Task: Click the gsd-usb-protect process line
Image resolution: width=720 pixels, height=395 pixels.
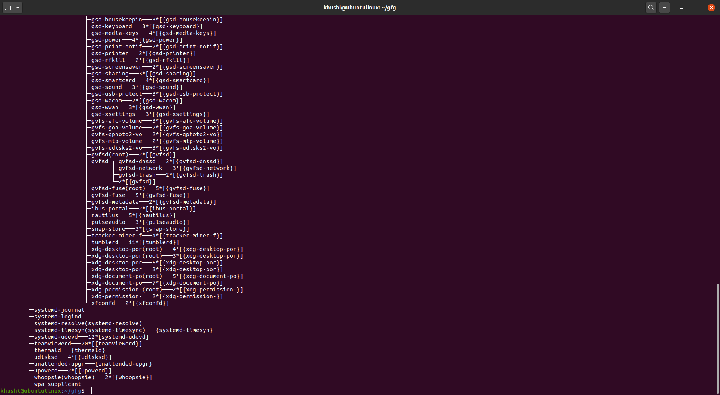Action: tap(157, 94)
